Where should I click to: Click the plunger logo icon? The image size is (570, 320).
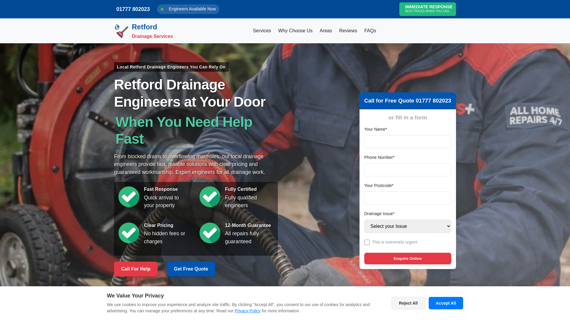[x=121, y=31]
